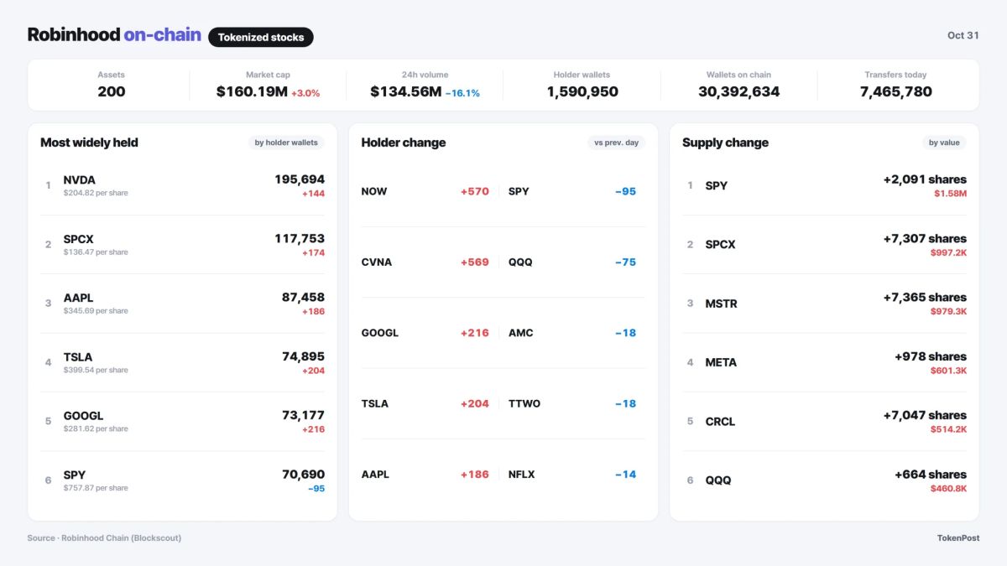
Task: Select the CVNA ticker in Holder change
Action: coord(377,262)
